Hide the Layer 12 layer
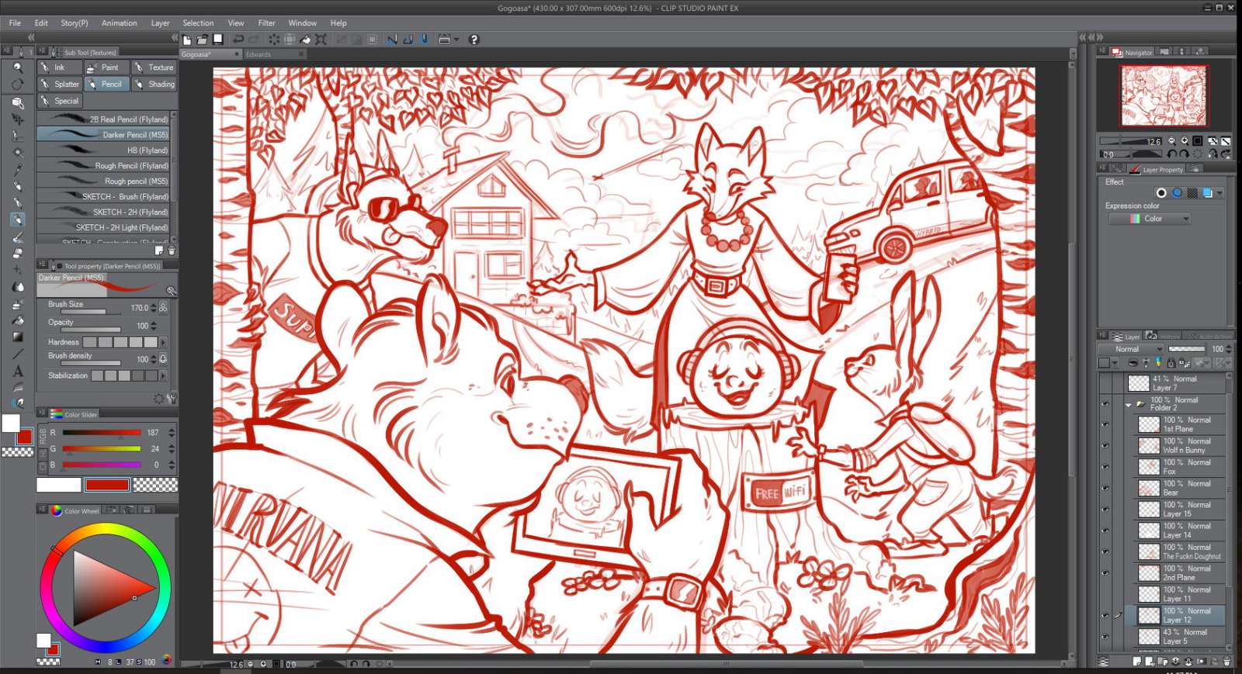 click(x=1105, y=616)
